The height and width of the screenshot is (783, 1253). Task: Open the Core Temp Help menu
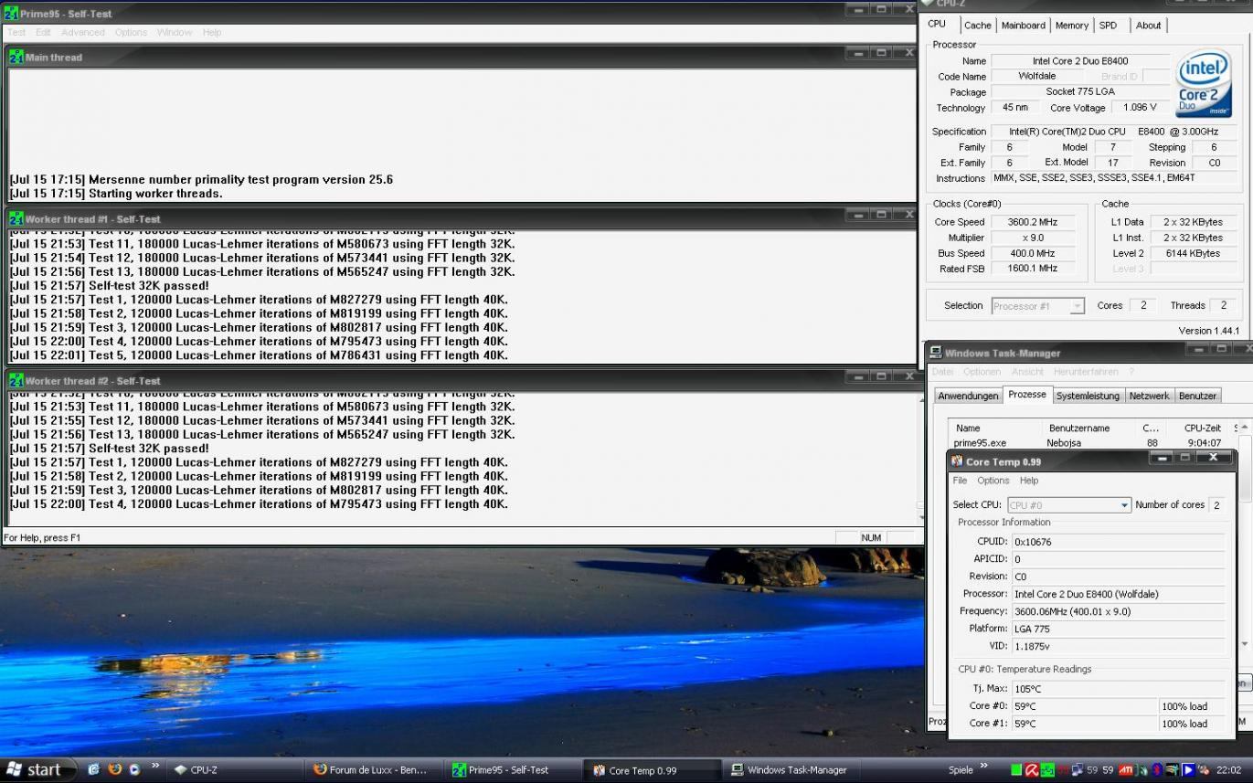click(x=1029, y=481)
